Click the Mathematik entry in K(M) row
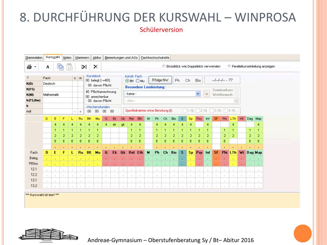The height and width of the screenshot is (245, 327). pyautogui.click(x=57, y=95)
